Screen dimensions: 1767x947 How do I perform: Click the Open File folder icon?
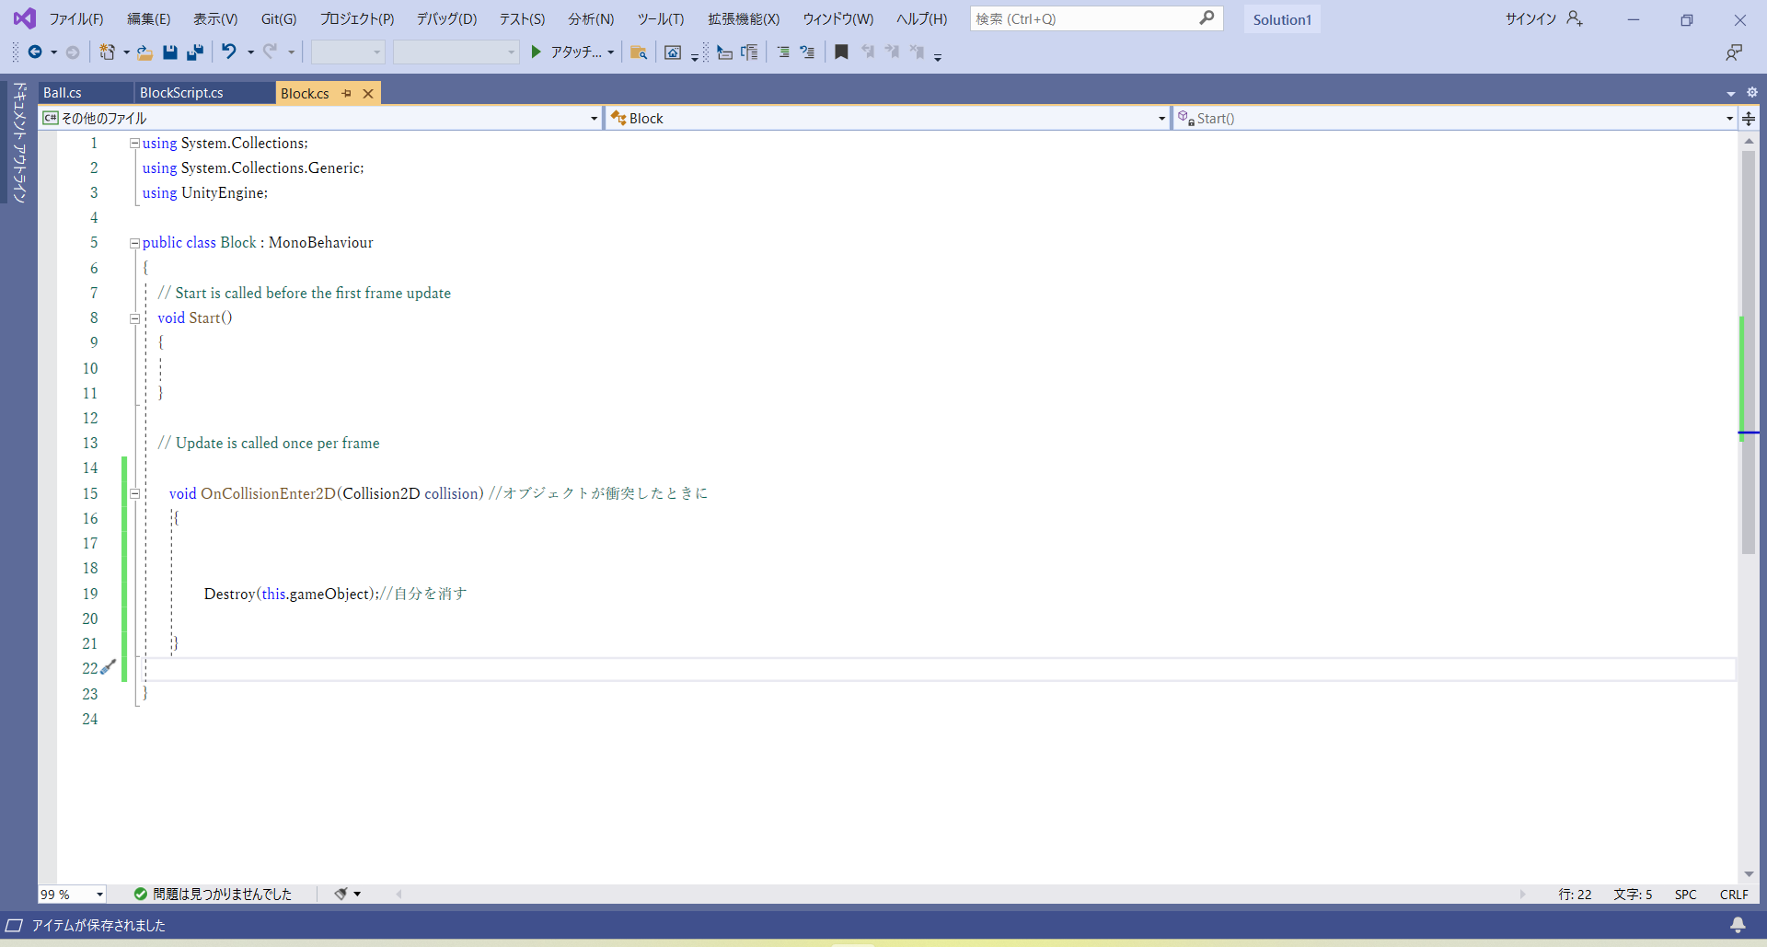point(144,52)
